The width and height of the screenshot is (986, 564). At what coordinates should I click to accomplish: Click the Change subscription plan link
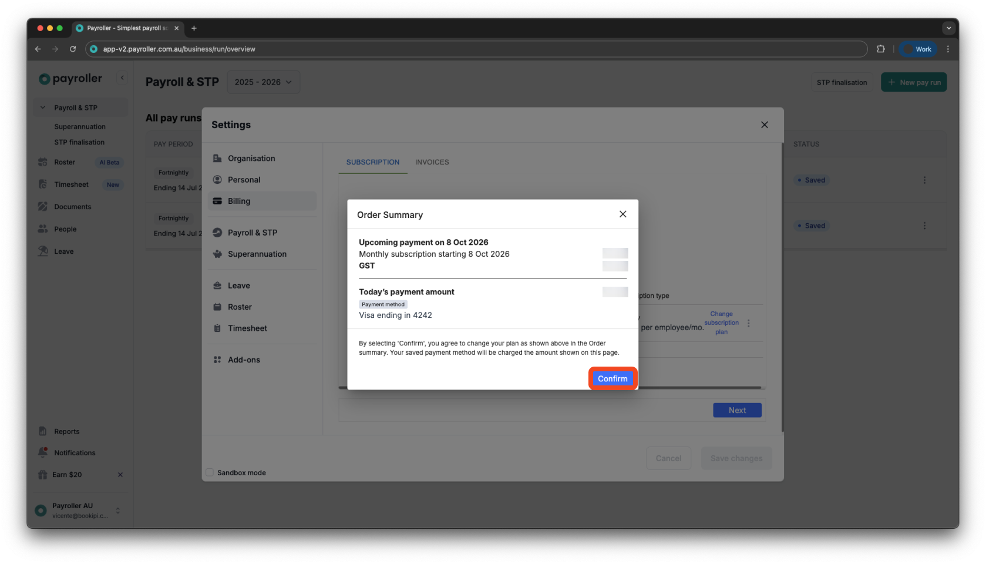(x=721, y=323)
